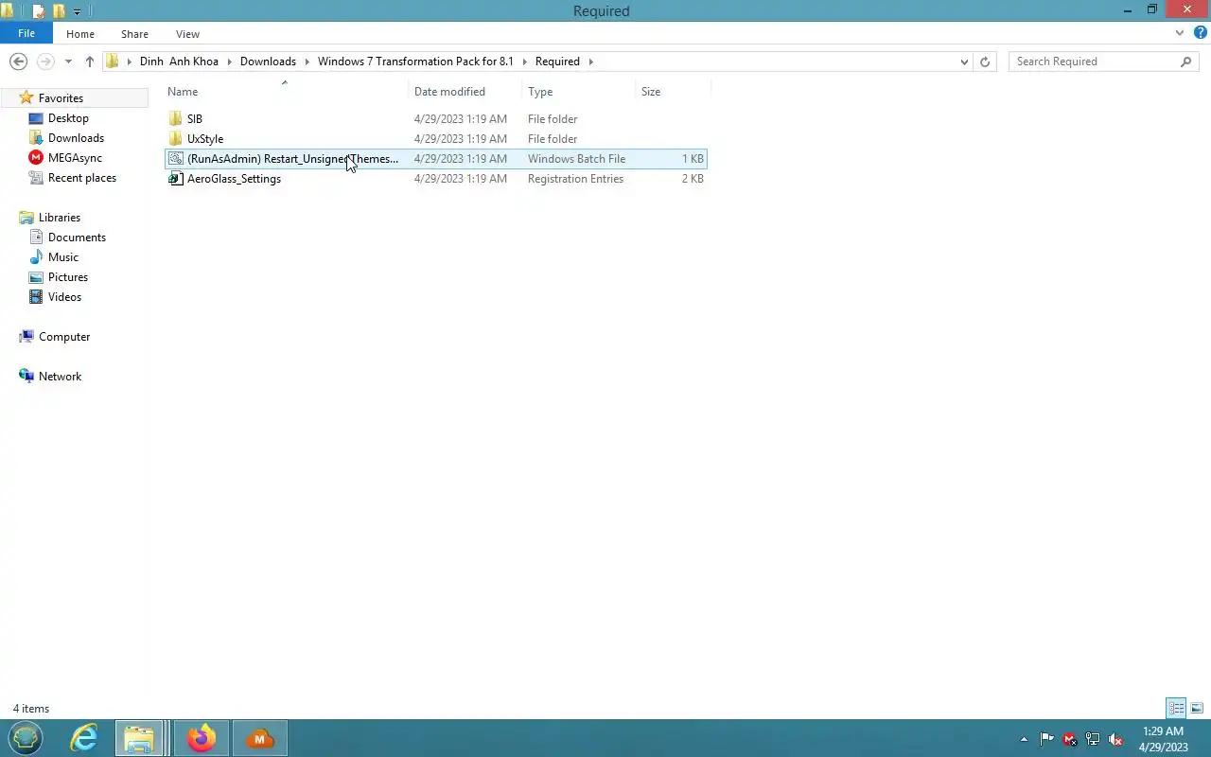Open Pictures library
The image size is (1211, 757).
click(x=68, y=277)
